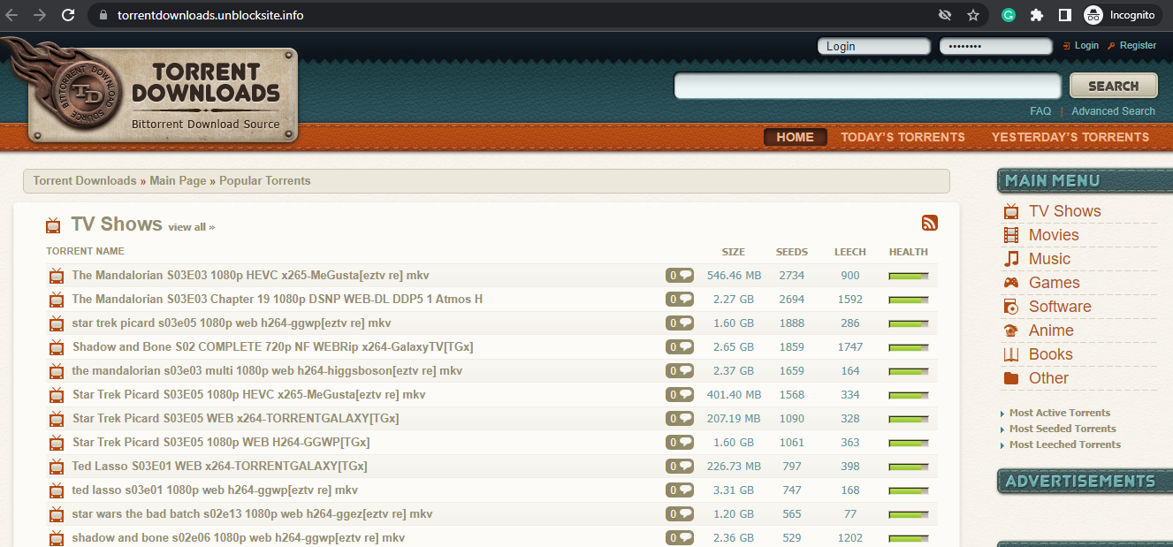Open the Anime category from sidebar
The height and width of the screenshot is (547, 1173).
point(1049,330)
